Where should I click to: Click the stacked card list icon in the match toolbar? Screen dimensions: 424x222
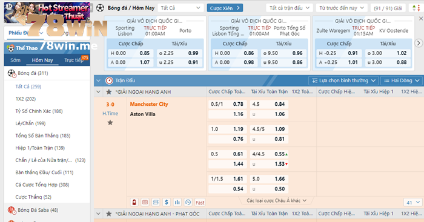click(x=156, y=202)
